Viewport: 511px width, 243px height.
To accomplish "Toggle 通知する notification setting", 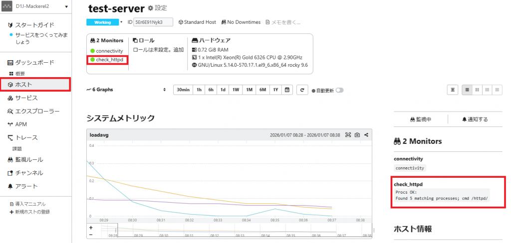I will tap(475, 120).
